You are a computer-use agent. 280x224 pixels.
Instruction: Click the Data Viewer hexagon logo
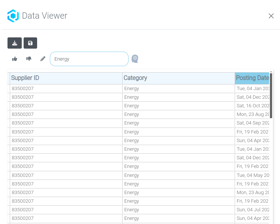(13, 16)
